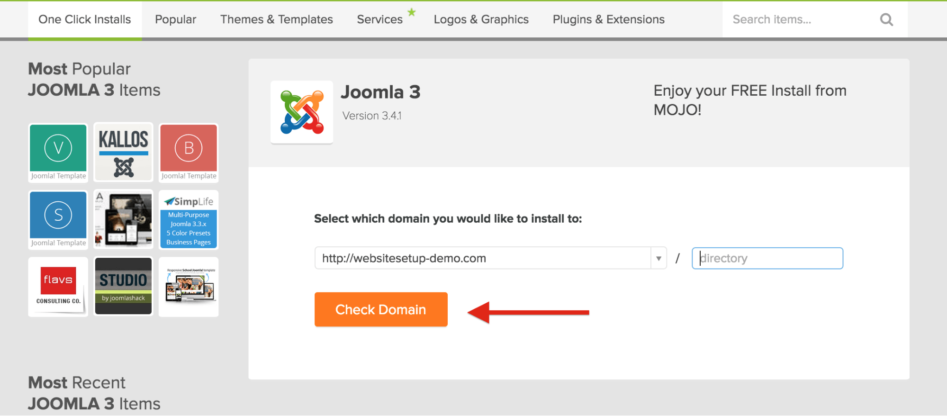Image resolution: width=947 pixels, height=416 pixels.
Task: Open the flavs Consulting Co. item
Action: pyautogui.click(x=58, y=287)
